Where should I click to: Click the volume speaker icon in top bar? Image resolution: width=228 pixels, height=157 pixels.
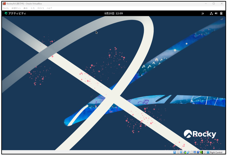point(216,13)
